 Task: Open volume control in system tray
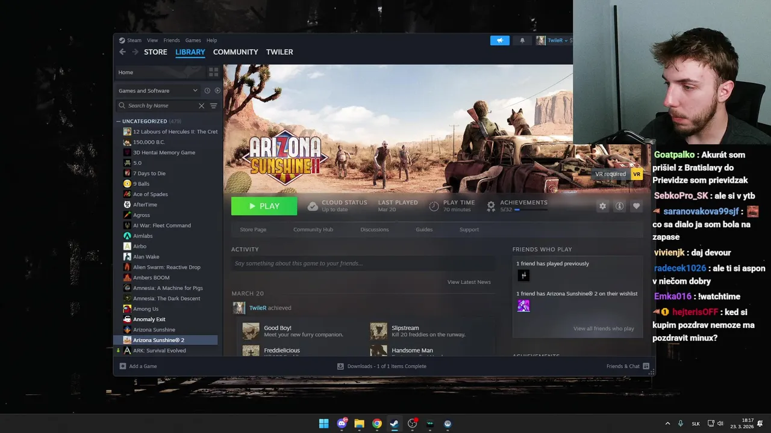720,423
